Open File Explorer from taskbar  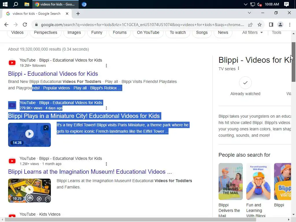point(27,4)
